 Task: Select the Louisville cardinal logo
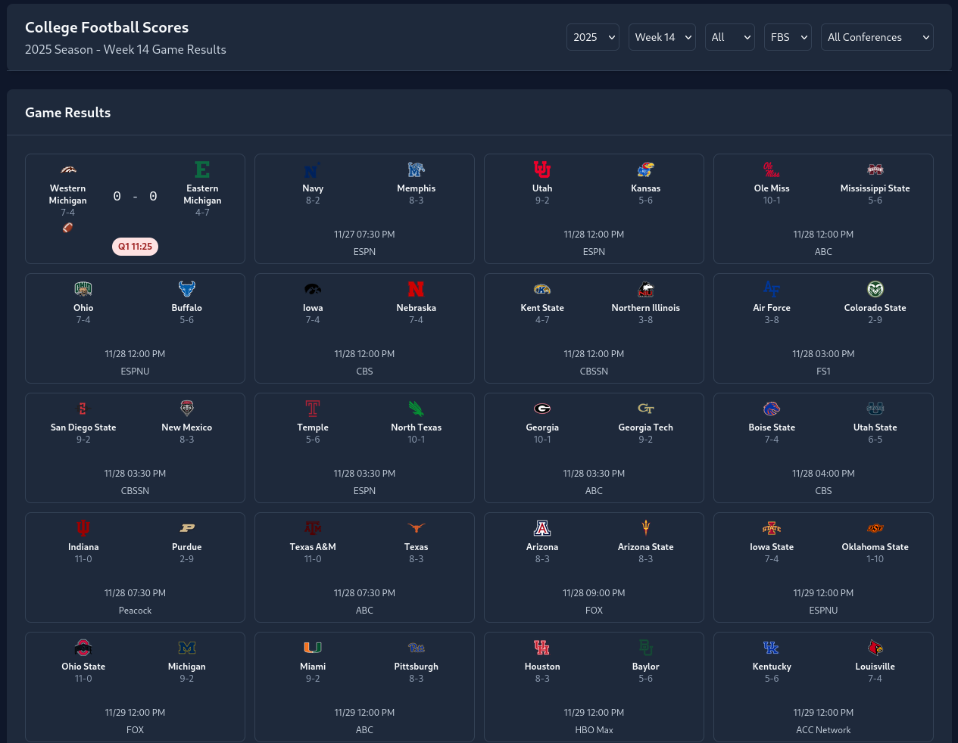pyautogui.click(x=875, y=648)
